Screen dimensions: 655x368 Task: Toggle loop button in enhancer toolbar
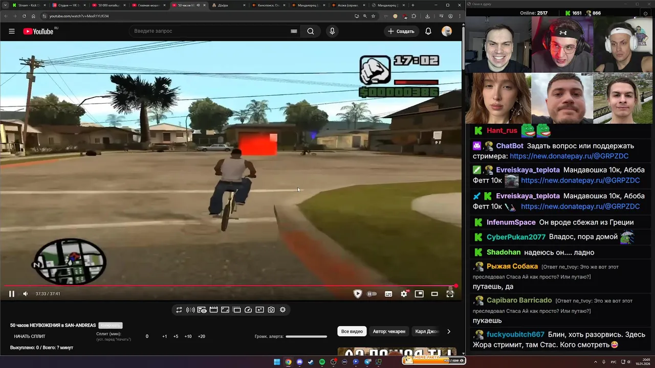(x=179, y=310)
